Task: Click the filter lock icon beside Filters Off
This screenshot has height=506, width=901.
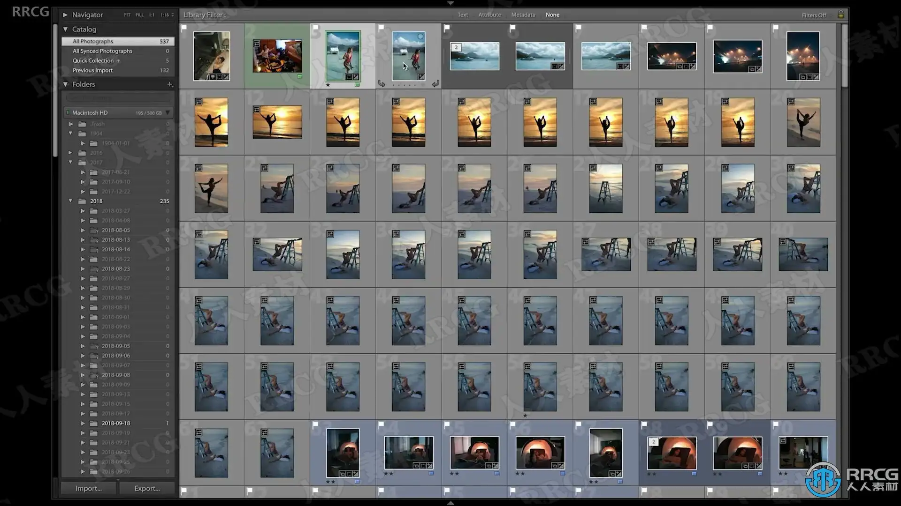Action: 841,15
